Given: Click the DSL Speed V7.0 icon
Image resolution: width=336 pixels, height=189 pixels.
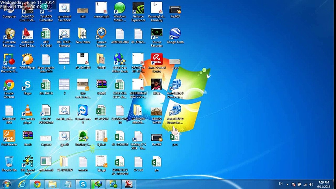Looking at the screenshot, I should tap(28, 165).
